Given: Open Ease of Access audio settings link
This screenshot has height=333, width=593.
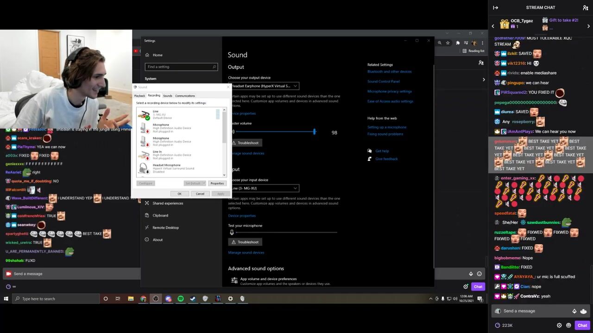Looking at the screenshot, I should pyautogui.click(x=390, y=101).
